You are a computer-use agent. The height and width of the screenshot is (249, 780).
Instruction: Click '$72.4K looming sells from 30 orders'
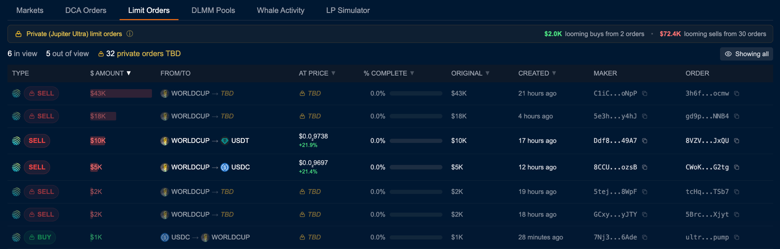(x=713, y=34)
